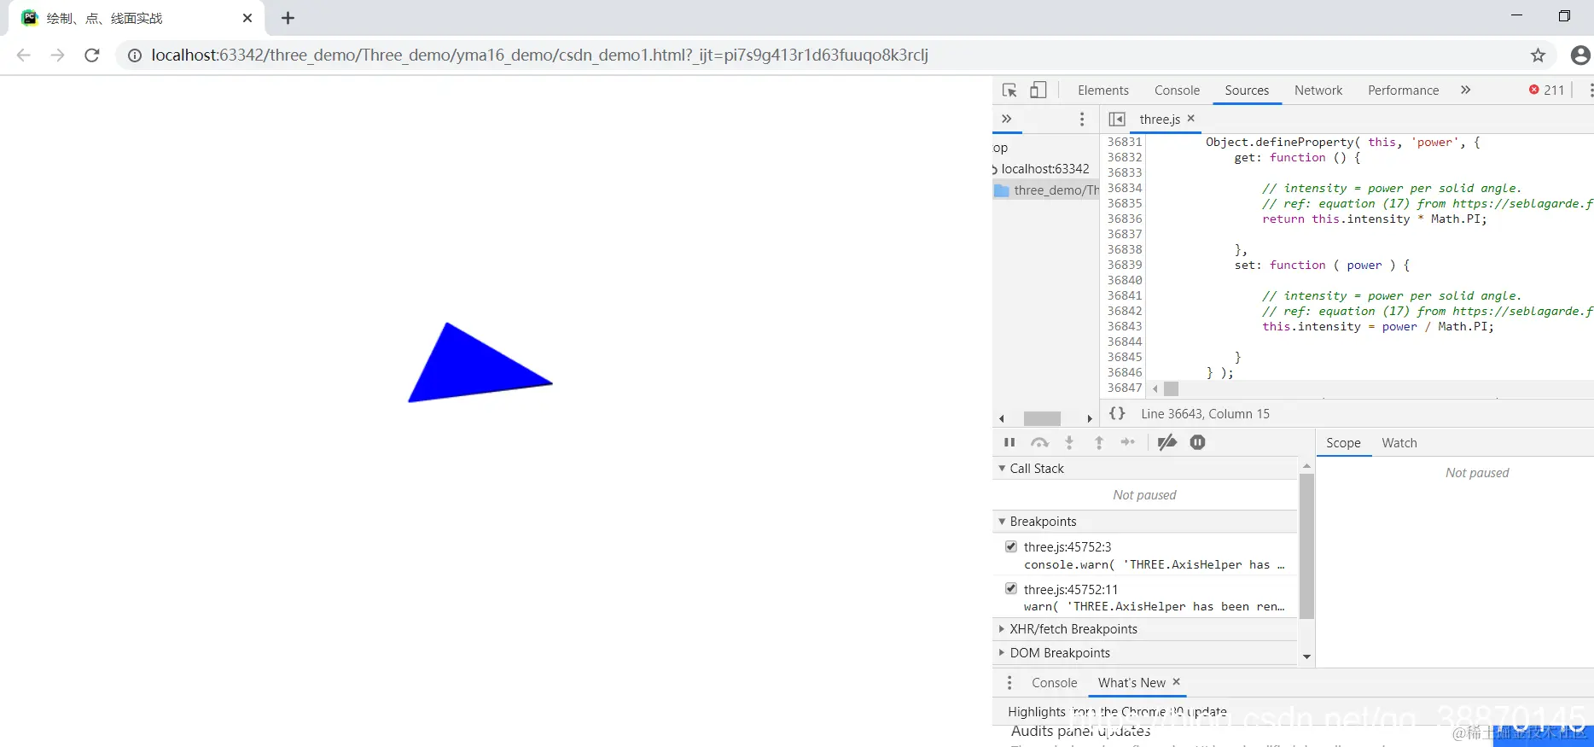Viewport: 1594px width, 747px height.
Task: Hide the file navigator pane icon
Action: [x=1117, y=119]
